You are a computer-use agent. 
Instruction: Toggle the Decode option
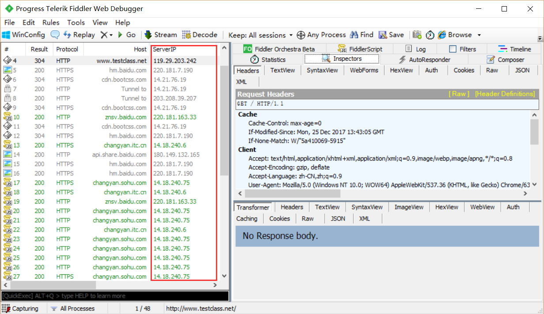(x=200, y=35)
